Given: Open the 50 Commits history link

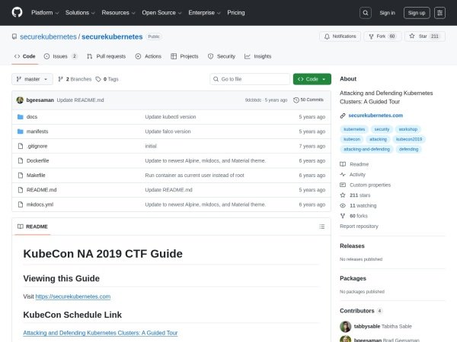Looking at the screenshot, I should 308,100.
